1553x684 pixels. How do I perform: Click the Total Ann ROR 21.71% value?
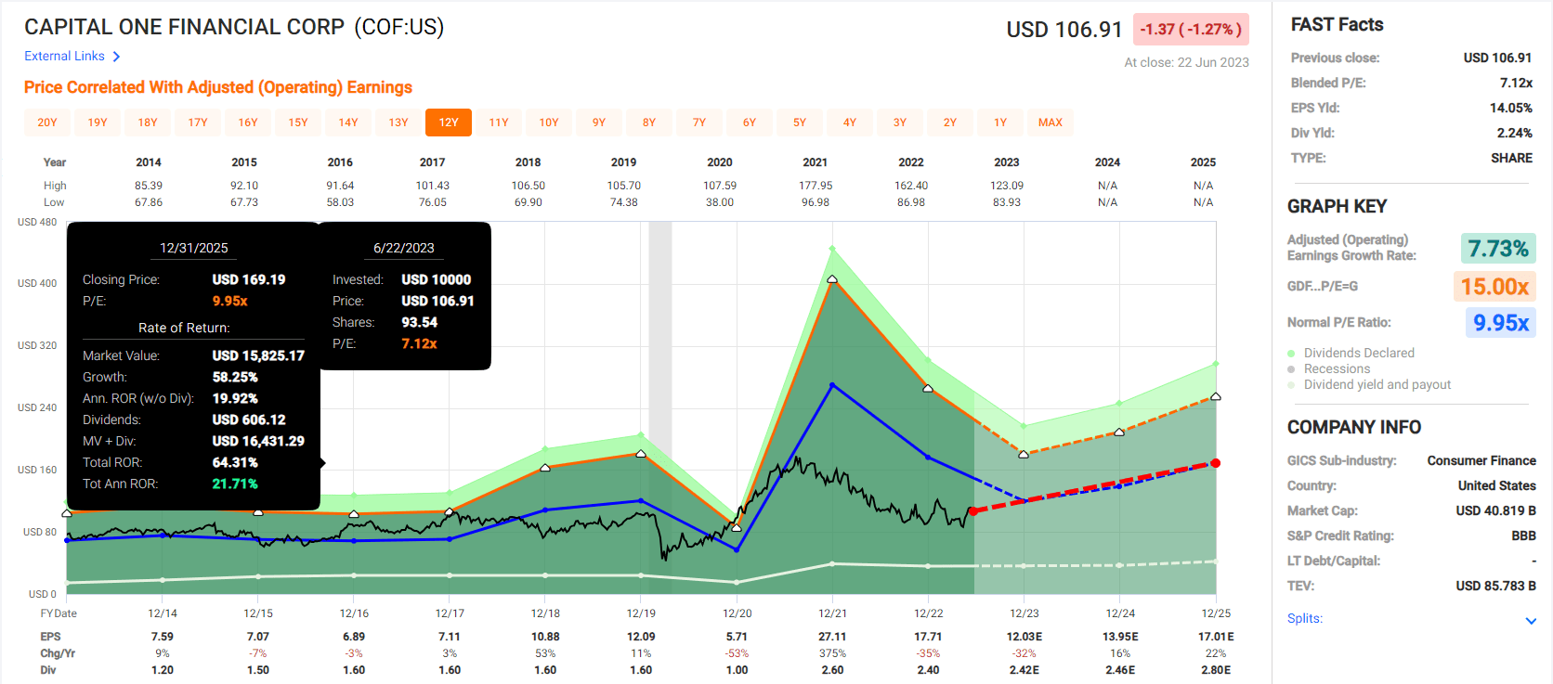point(235,484)
